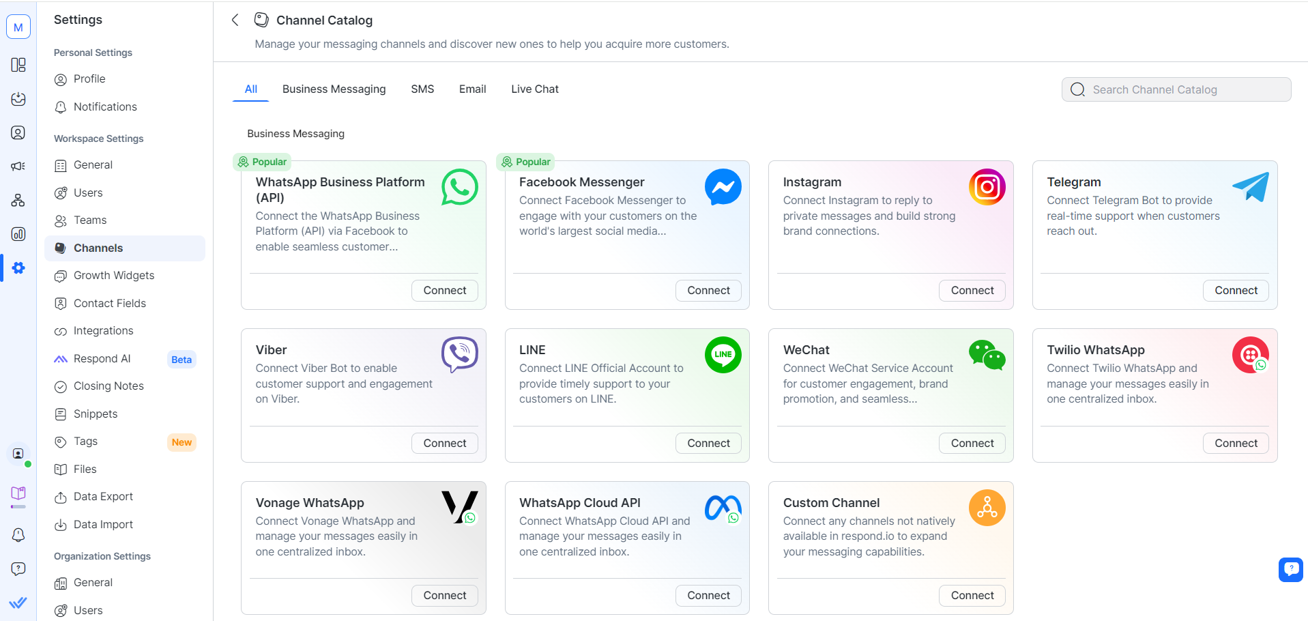
Task: Open the notifications bell in left rail
Action: click(18, 535)
